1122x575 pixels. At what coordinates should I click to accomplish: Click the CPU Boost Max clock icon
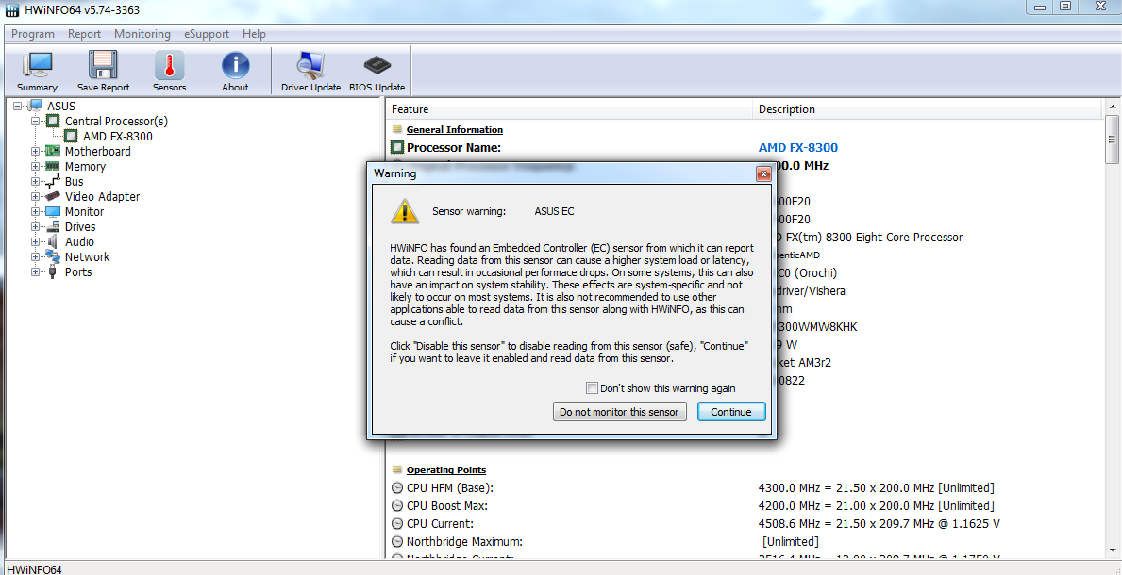(x=398, y=505)
